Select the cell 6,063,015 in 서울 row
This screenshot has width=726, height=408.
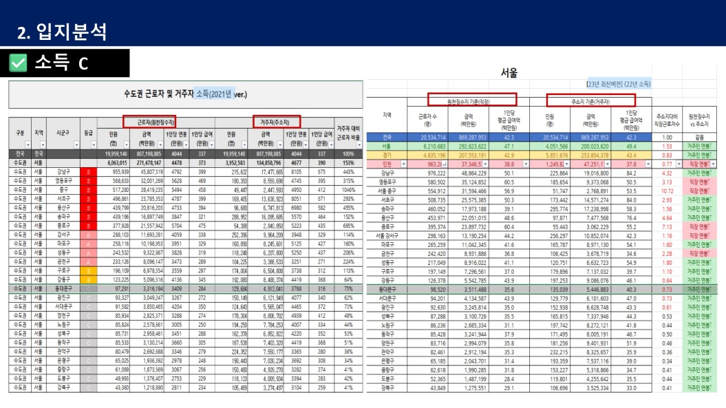point(114,163)
